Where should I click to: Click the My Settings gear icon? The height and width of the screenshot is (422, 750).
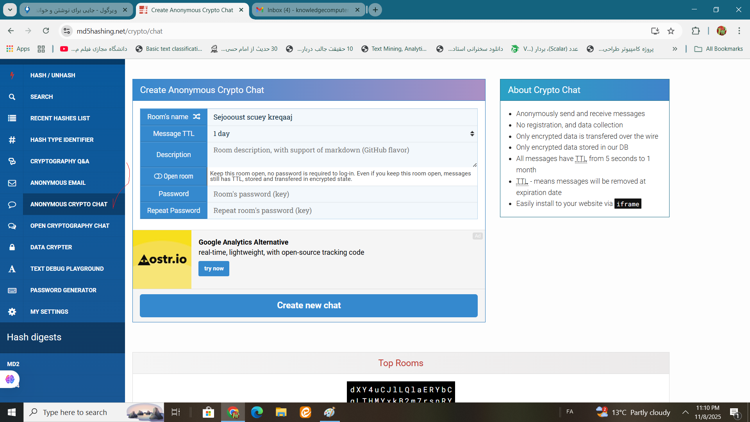tap(12, 312)
